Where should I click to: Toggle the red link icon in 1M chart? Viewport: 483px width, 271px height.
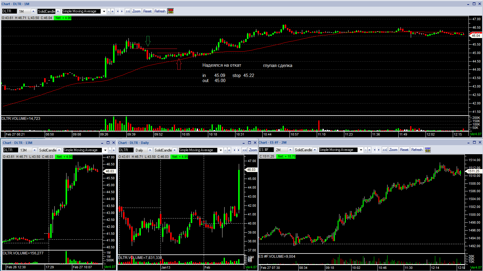tap(171, 11)
